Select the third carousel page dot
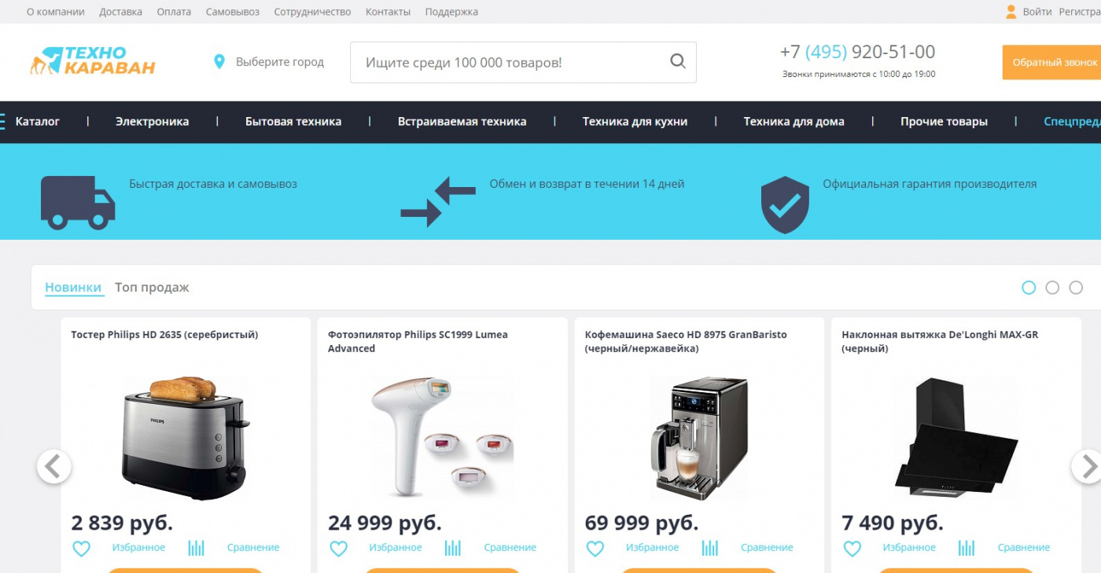Image resolution: width=1101 pixels, height=573 pixels. tap(1076, 288)
